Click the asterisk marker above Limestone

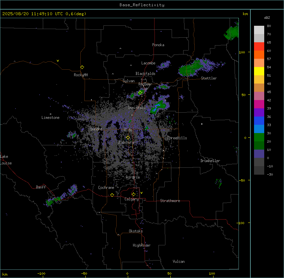pos(50,114)
